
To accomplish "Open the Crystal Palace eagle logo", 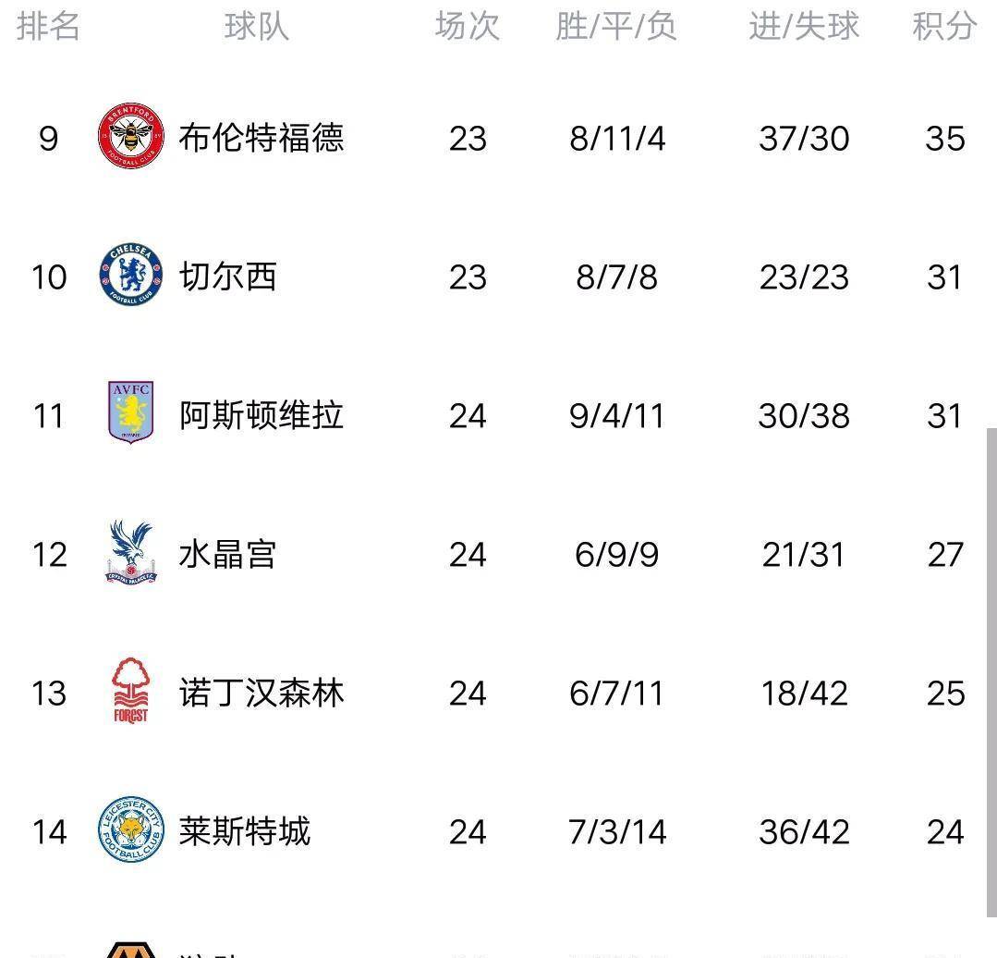I will click(131, 551).
